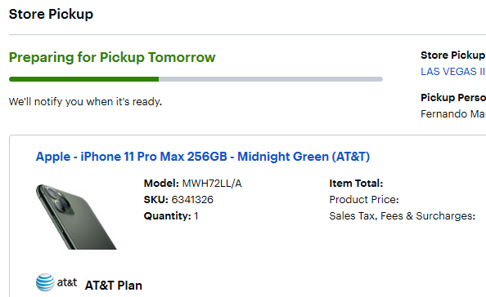Open the iPhone 11 Pro Max product link
The width and height of the screenshot is (486, 297).
203,157
